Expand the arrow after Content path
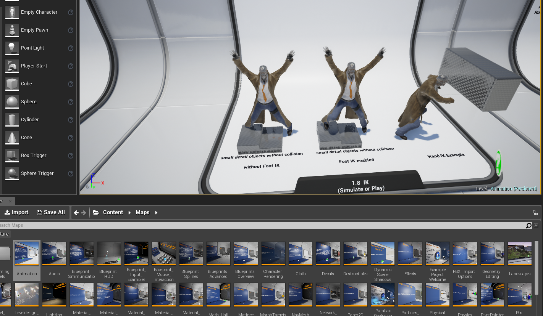This screenshot has width=543, height=316. (x=129, y=212)
